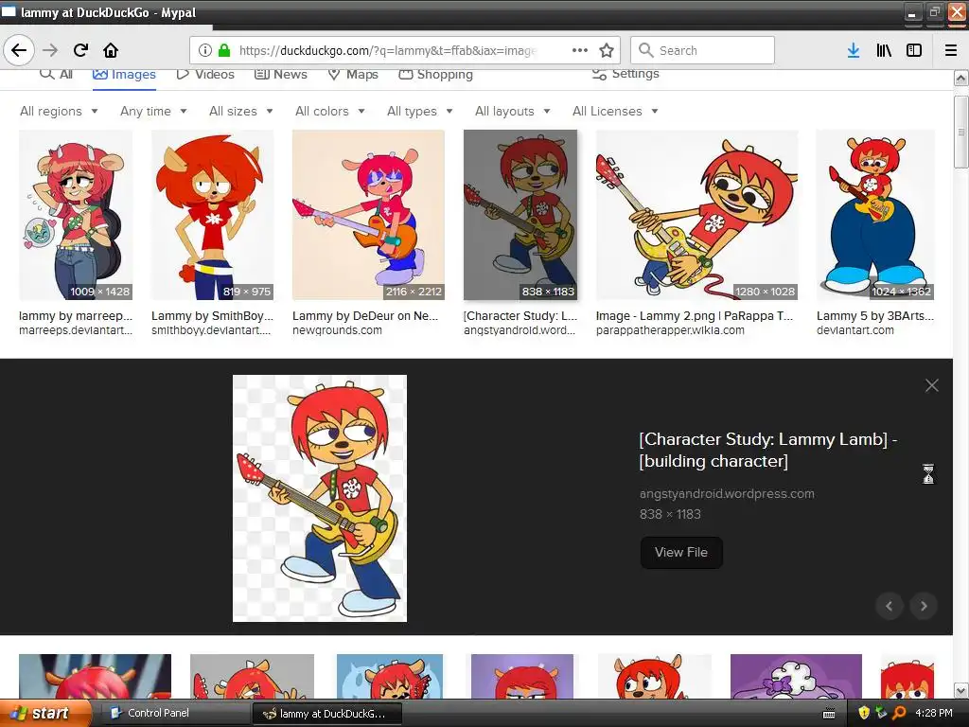
Task: Open the library bookshelf icon
Action: pyautogui.click(x=884, y=50)
